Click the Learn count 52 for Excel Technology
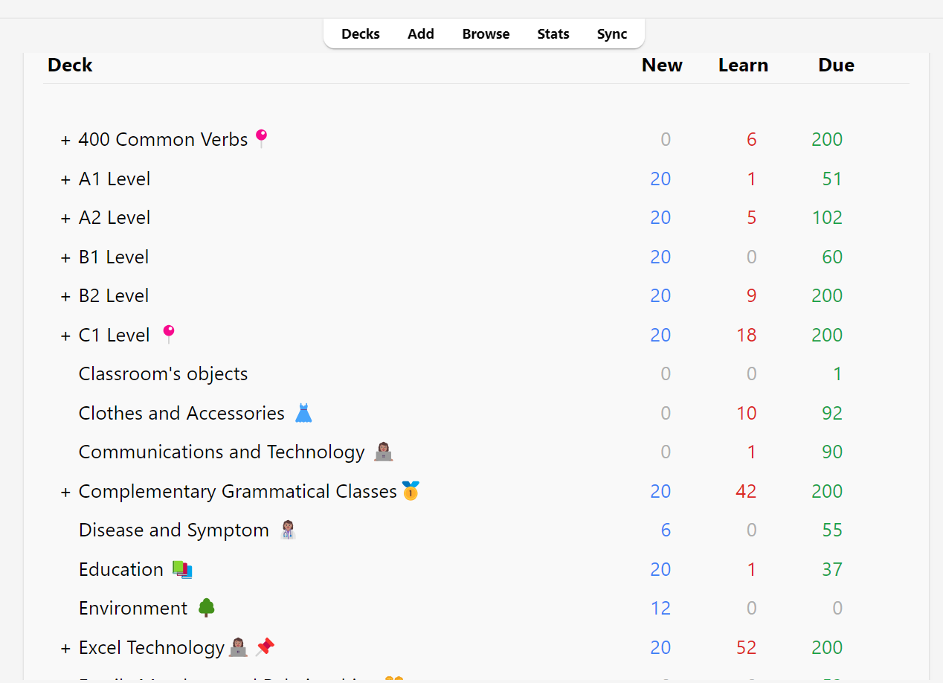The height and width of the screenshot is (683, 943). [746, 647]
